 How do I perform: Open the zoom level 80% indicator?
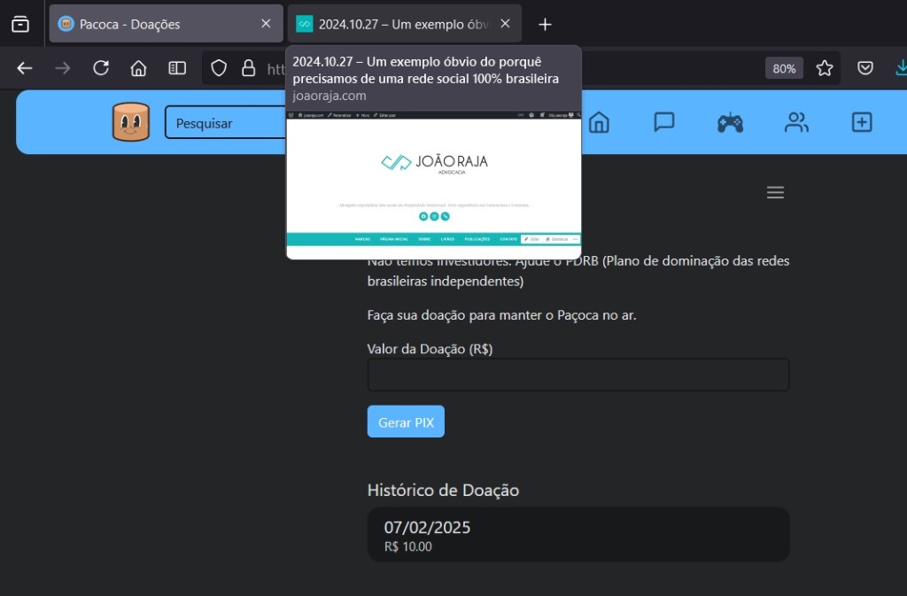[784, 68]
